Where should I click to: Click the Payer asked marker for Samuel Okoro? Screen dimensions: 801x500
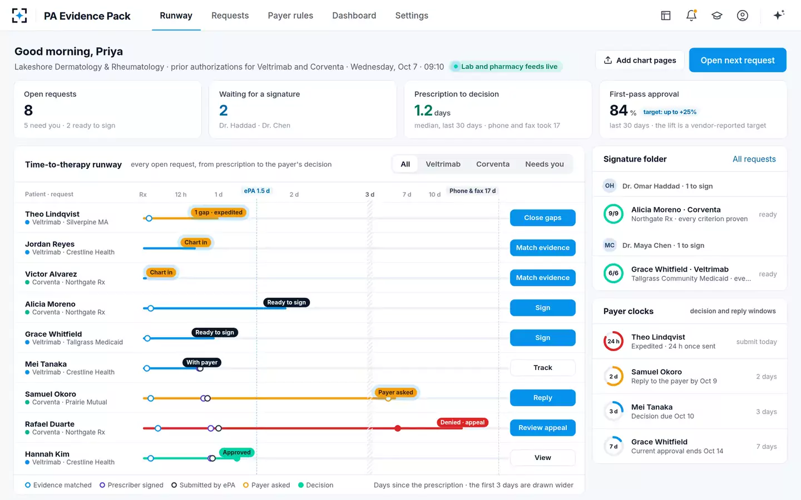click(395, 393)
